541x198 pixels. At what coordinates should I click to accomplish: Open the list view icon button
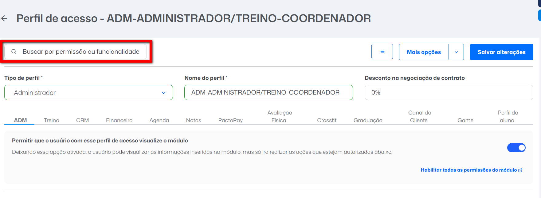382,52
